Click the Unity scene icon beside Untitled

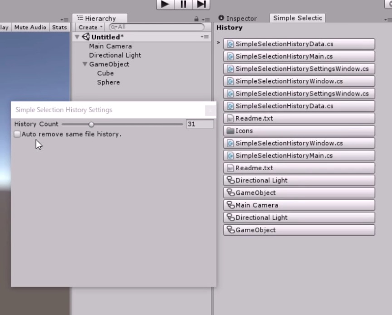click(86, 37)
